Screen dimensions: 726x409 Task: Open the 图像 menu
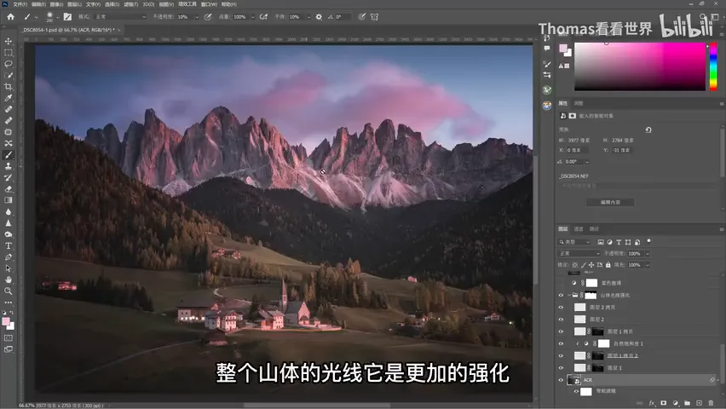coord(56,4)
